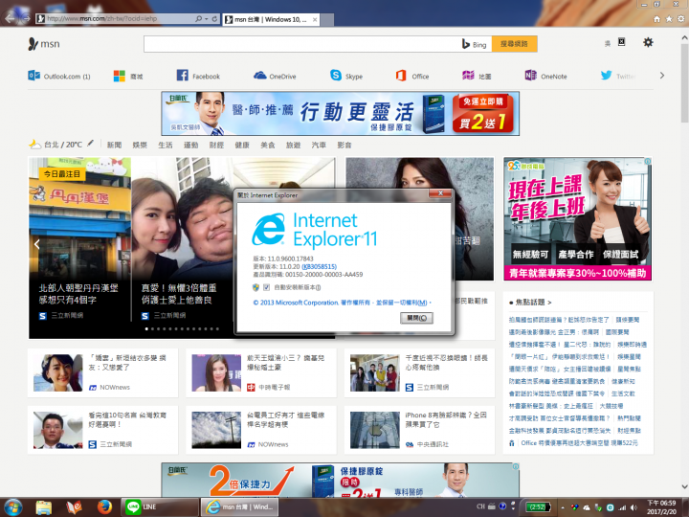Open a new blank tab
This screenshot has height=517, width=689.
pos(327,19)
